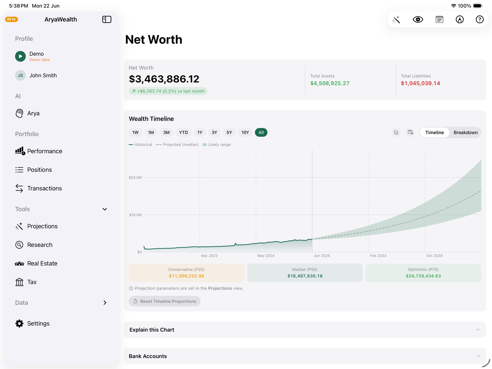Select the YTD time range

click(183, 132)
